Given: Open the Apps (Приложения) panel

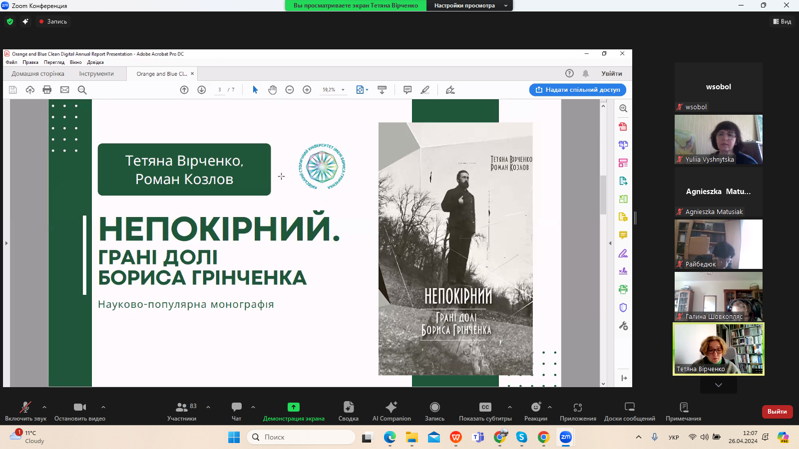Looking at the screenshot, I should pos(578,411).
